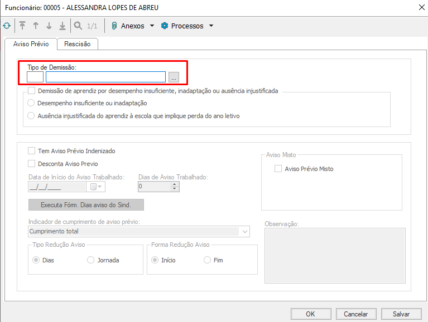Click the Observação text area

pos(335,256)
